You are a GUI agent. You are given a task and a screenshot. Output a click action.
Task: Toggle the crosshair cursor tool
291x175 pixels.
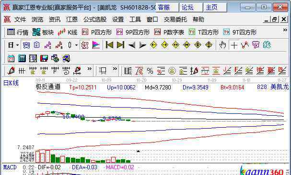(x=234, y=45)
